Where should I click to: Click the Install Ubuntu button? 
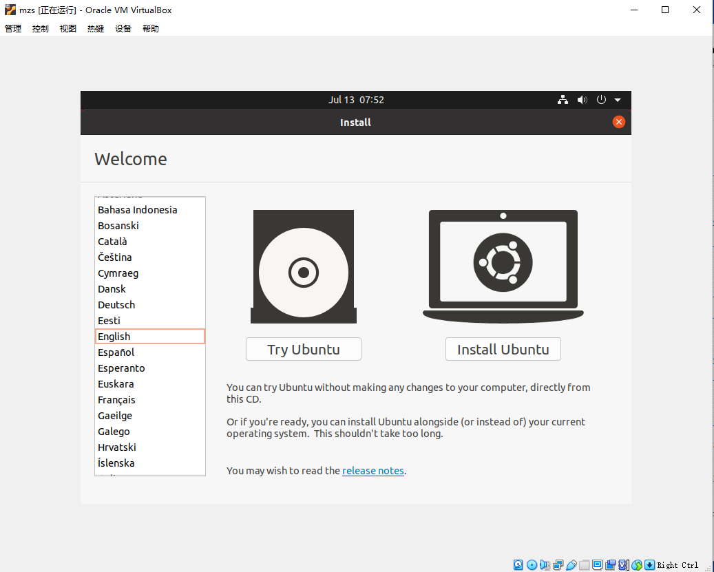click(x=503, y=349)
